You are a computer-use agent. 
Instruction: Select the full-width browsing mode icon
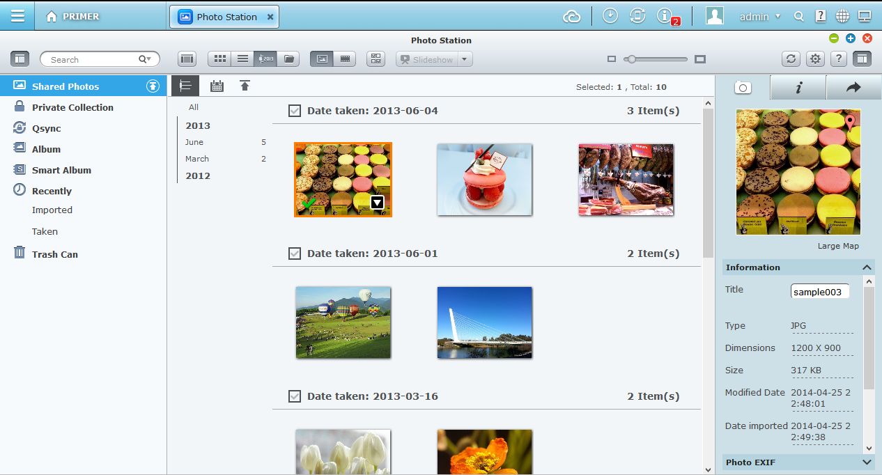coord(187,59)
